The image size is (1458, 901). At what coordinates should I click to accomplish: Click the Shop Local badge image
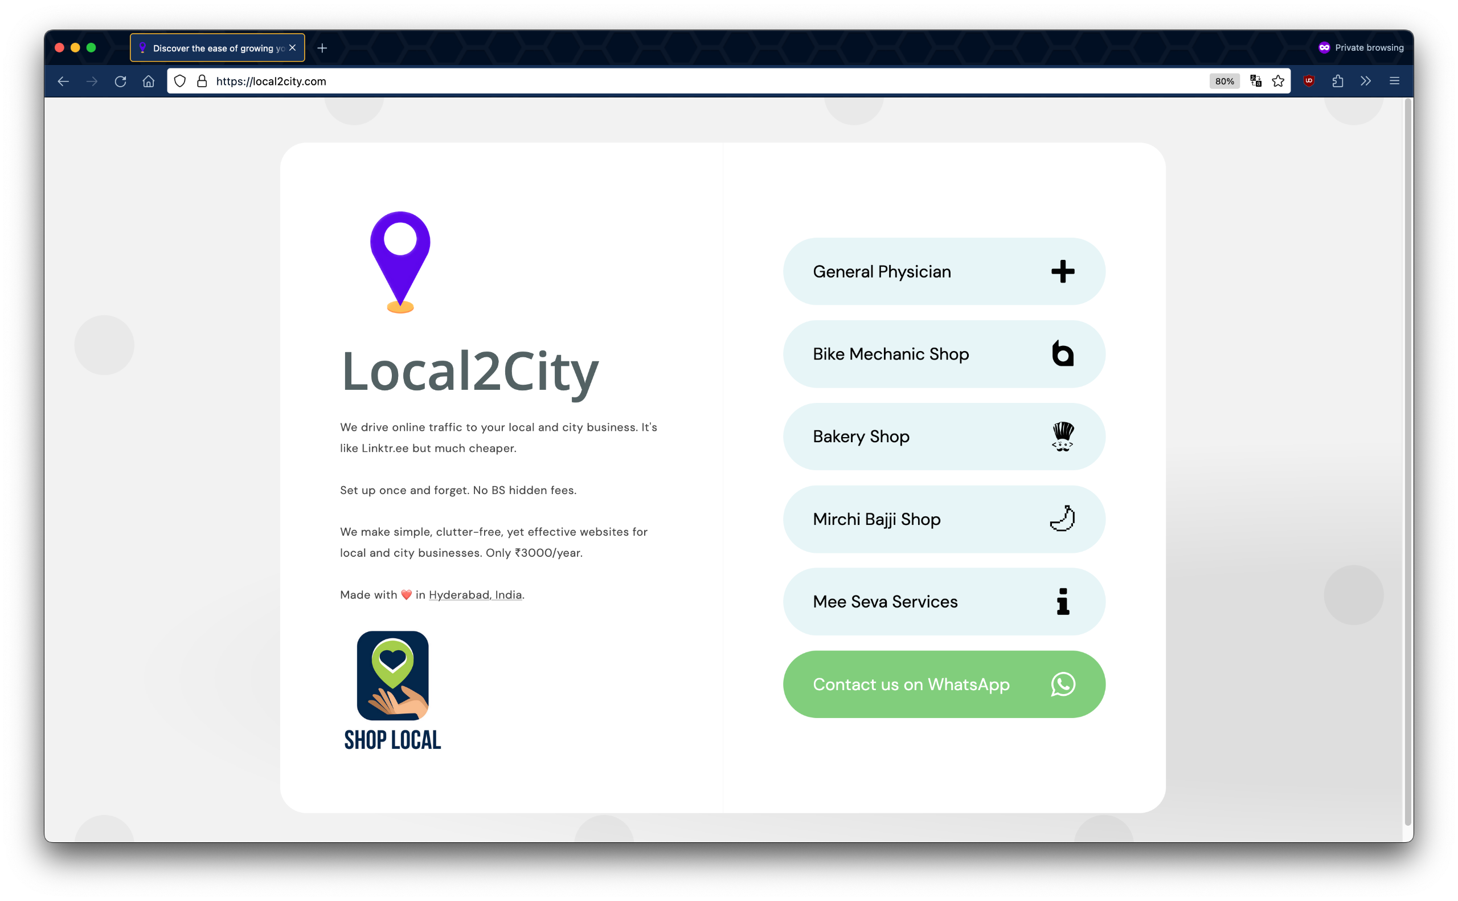[x=392, y=690]
